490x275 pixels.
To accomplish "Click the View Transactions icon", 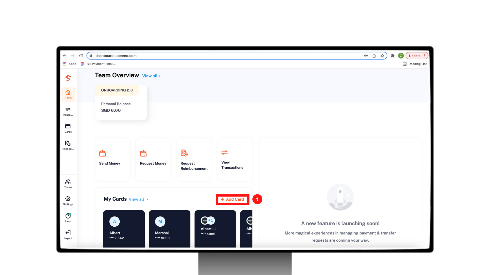I will (x=225, y=153).
